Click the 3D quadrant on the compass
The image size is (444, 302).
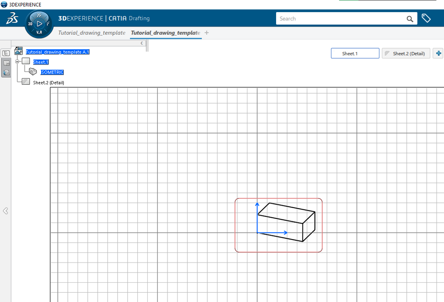29,24
